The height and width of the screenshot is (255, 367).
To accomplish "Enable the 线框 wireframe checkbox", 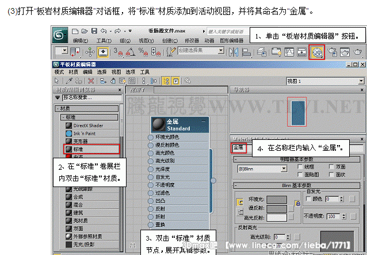I will [300, 167].
